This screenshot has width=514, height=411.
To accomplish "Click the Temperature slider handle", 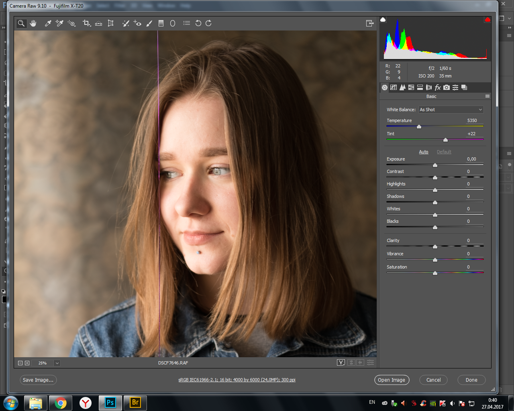I will (419, 126).
